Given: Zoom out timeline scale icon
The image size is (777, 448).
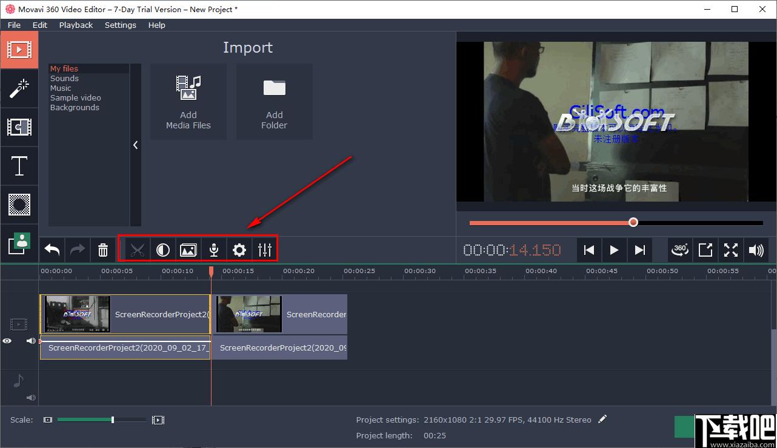Looking at the screenshot, I should click(48, 420).
